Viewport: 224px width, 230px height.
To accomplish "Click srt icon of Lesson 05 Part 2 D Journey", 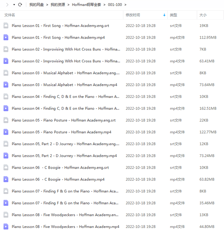I will (x=6, y=144).
